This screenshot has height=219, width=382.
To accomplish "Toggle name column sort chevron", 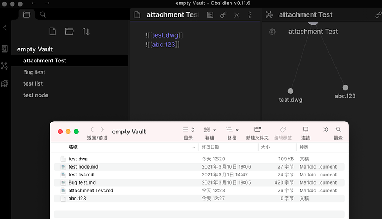I will point(193,147).
